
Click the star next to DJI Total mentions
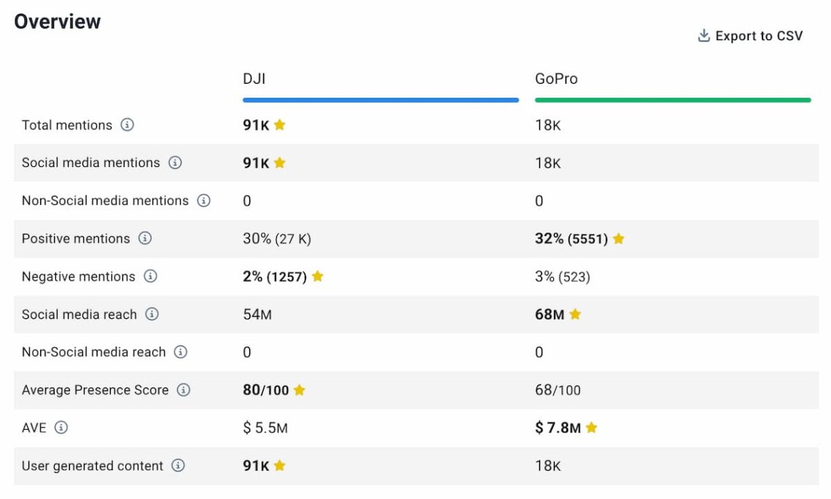[x=280, y=125]
